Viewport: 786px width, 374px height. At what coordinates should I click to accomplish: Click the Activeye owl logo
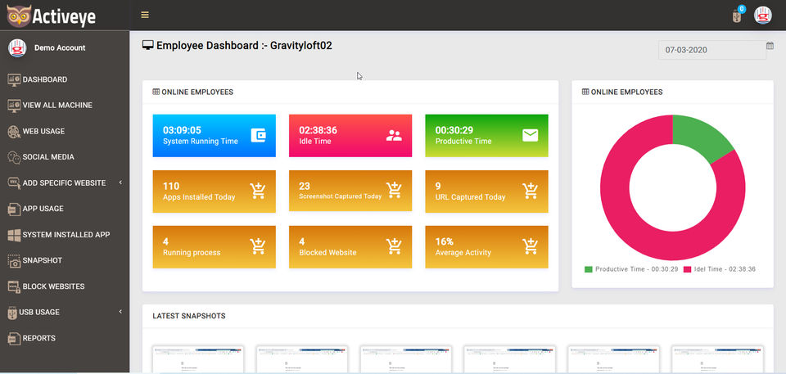pos(18,16)
